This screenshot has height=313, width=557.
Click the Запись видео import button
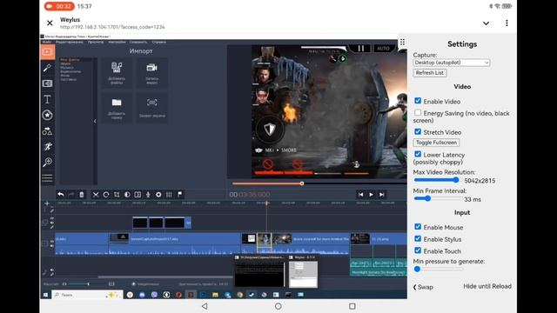pyautogui.click(x=152, y=73)
